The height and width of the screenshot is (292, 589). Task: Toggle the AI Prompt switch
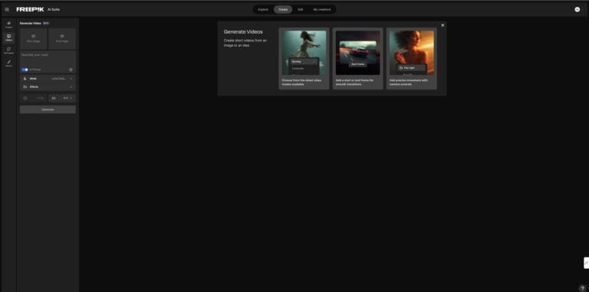pyautogui.click(x=25, y=70)
